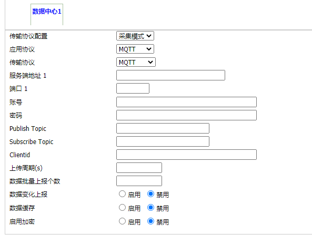This screenshot has width=312, height=235.
Task: Choose 禁用 radio for 数据缓存
Action: (150, 208)
